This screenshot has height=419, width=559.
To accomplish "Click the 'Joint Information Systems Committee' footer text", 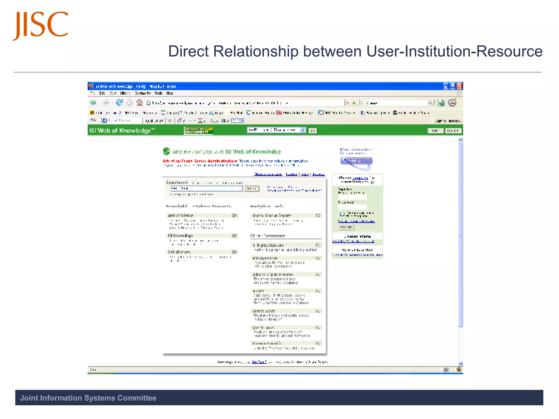I will pyautogui.click(x=88, y=398).
